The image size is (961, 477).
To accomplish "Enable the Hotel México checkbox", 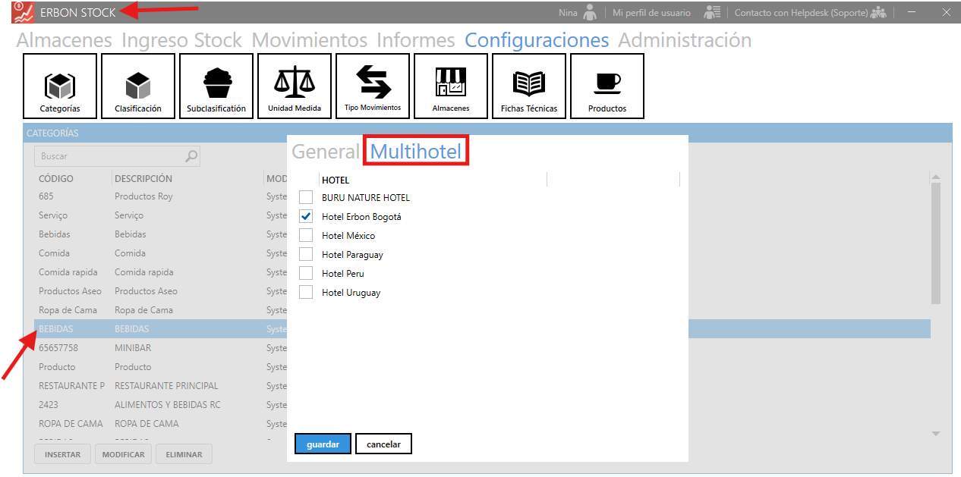I will (306, 235).
